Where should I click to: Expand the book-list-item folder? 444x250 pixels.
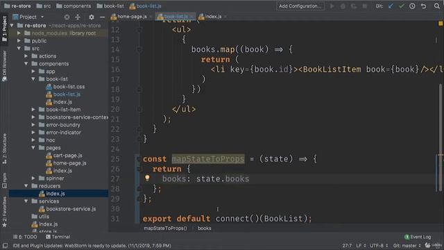(33, 110)
